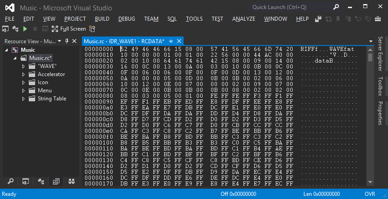Open the HELP menu
Screen dimensions: 388x199
pyautogui.click(x=302, y=19)
